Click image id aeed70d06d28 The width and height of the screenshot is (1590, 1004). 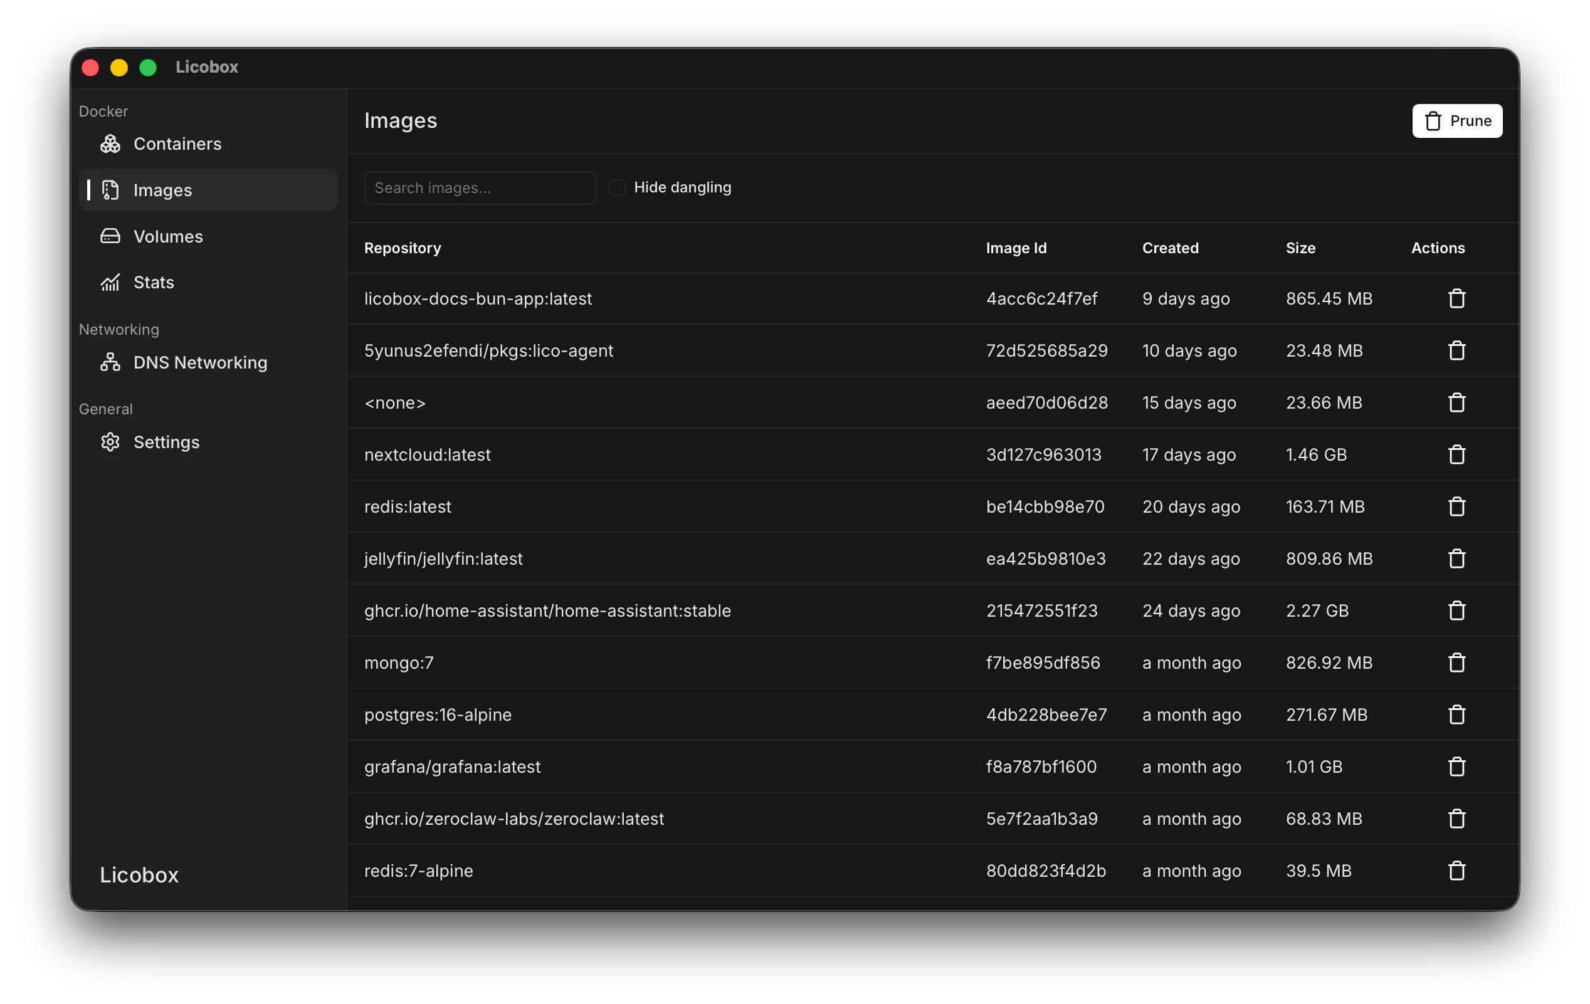(1046, 402)
